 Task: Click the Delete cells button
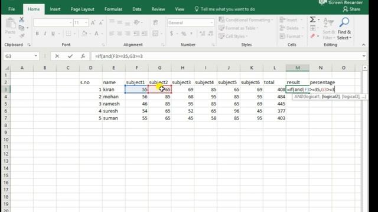click(291, 28)
